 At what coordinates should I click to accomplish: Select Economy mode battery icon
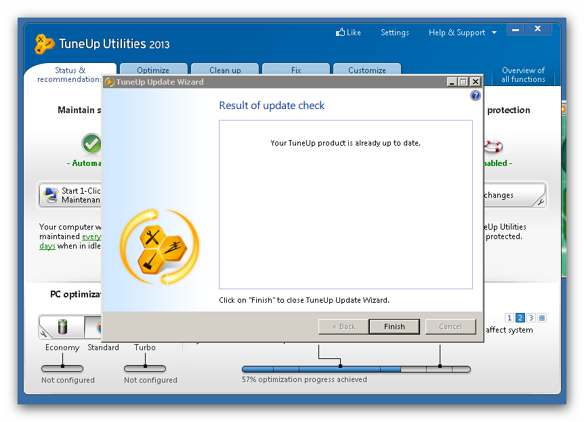point(62,326)
